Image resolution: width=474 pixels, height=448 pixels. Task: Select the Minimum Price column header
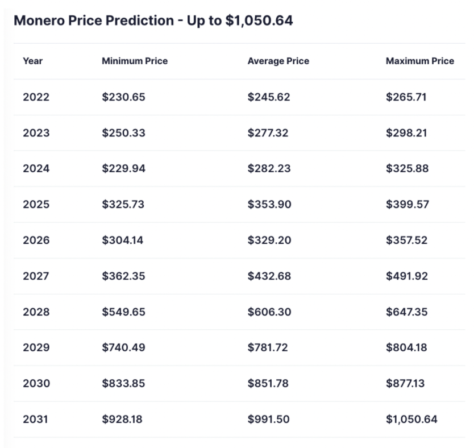[x=135, y=61]
